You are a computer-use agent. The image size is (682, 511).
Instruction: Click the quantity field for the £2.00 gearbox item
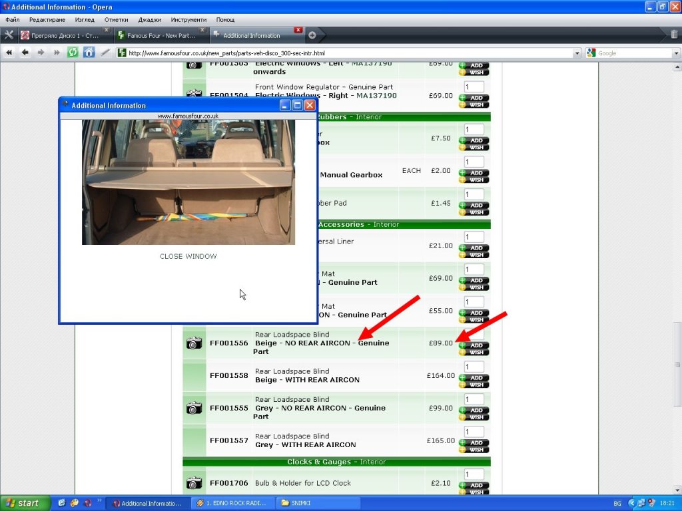(474, 162)
